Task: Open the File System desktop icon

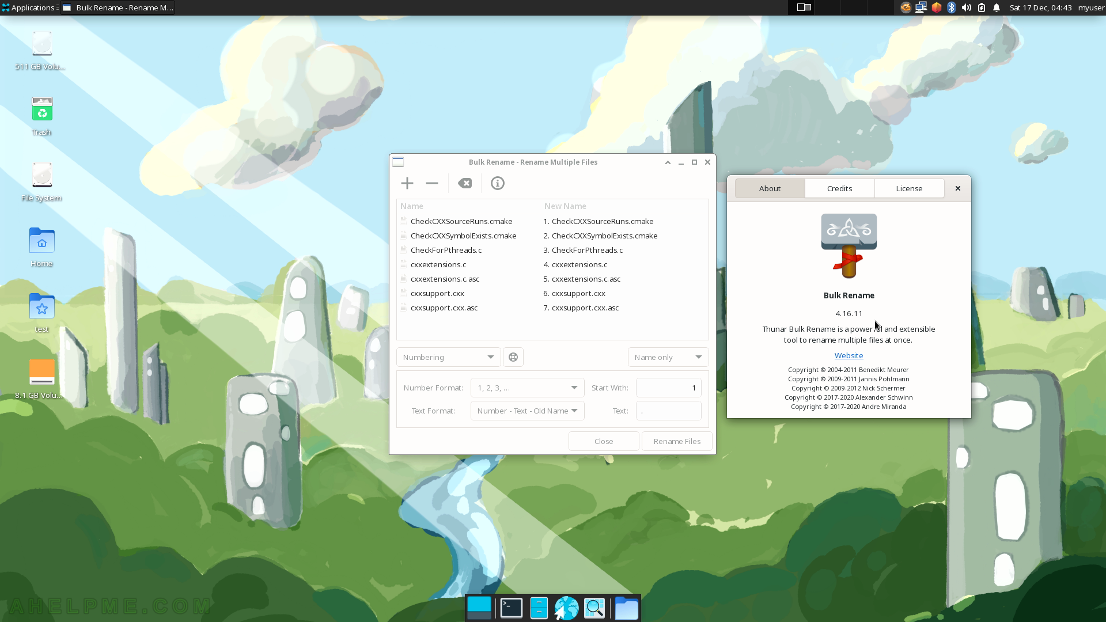Action: (41, 182)
